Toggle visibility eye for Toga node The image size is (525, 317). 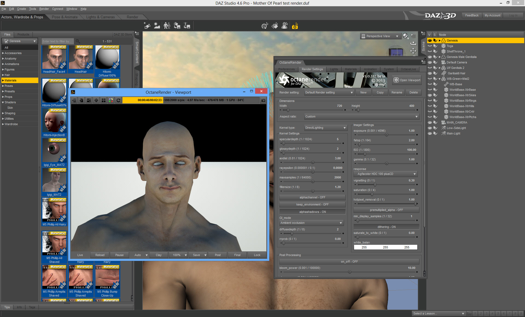click(430, 46)
